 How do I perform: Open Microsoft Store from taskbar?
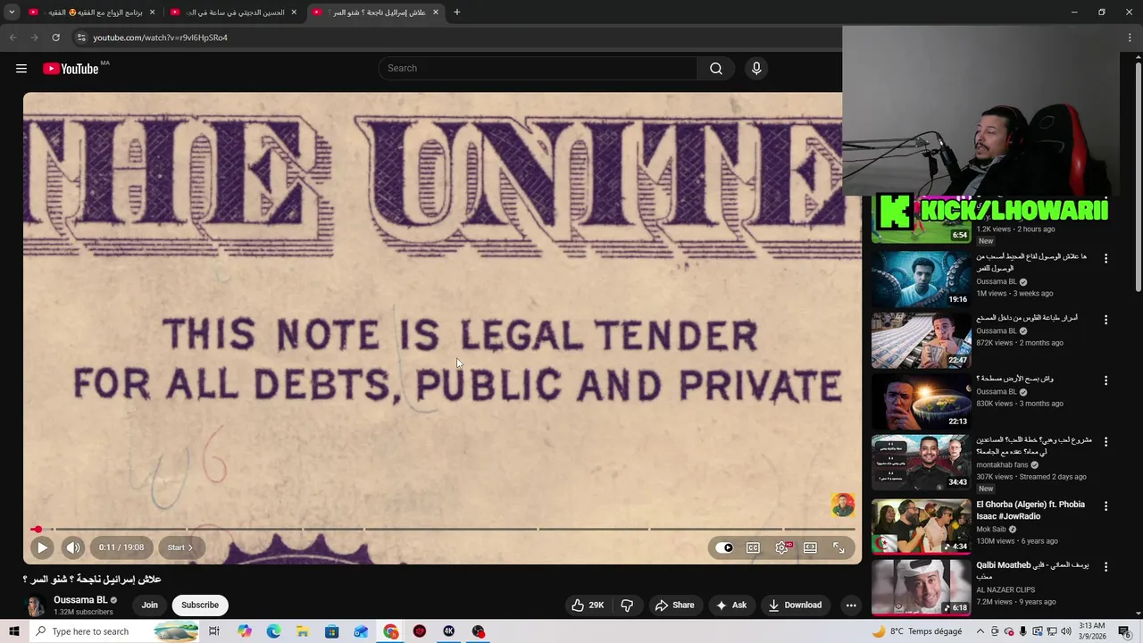coord(332,631)
